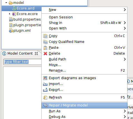133x119 pixels.
Task: Click the Export diagrams as images icon
Action: click(x=45, y=78)
